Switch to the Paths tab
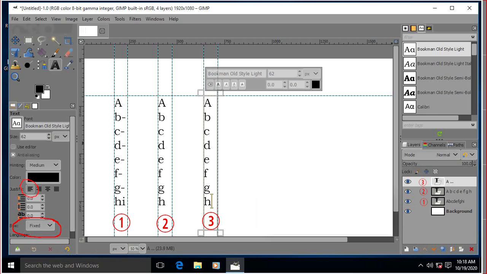 coord(456,145)
